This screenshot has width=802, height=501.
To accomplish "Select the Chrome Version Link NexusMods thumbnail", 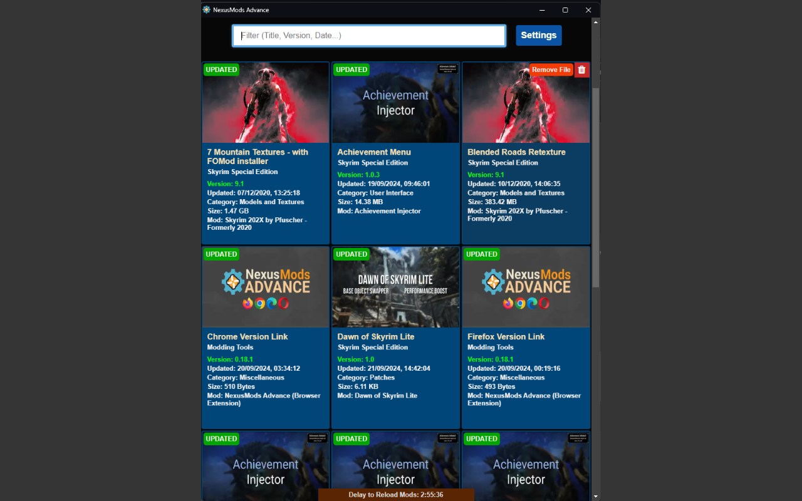I will tap(266, 287).
